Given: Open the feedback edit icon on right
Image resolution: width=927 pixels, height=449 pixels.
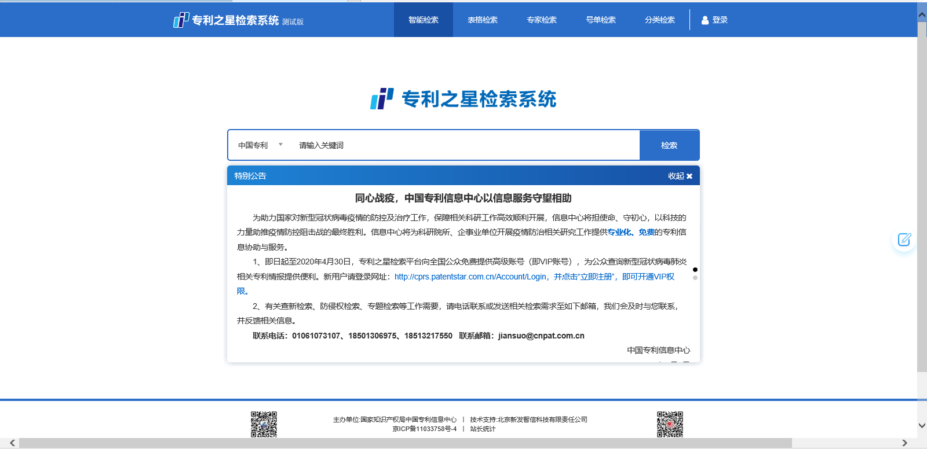Looking at the screenshot, I should point(904,240).
